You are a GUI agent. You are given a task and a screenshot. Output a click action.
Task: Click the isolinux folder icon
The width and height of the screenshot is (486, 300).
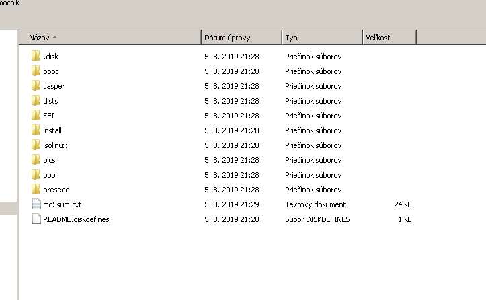36,145
